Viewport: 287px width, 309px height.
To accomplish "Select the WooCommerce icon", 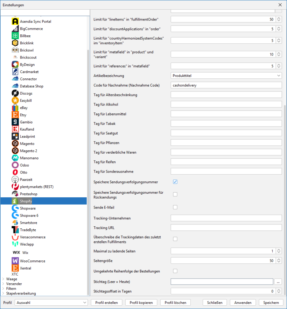I will (15, 261).
